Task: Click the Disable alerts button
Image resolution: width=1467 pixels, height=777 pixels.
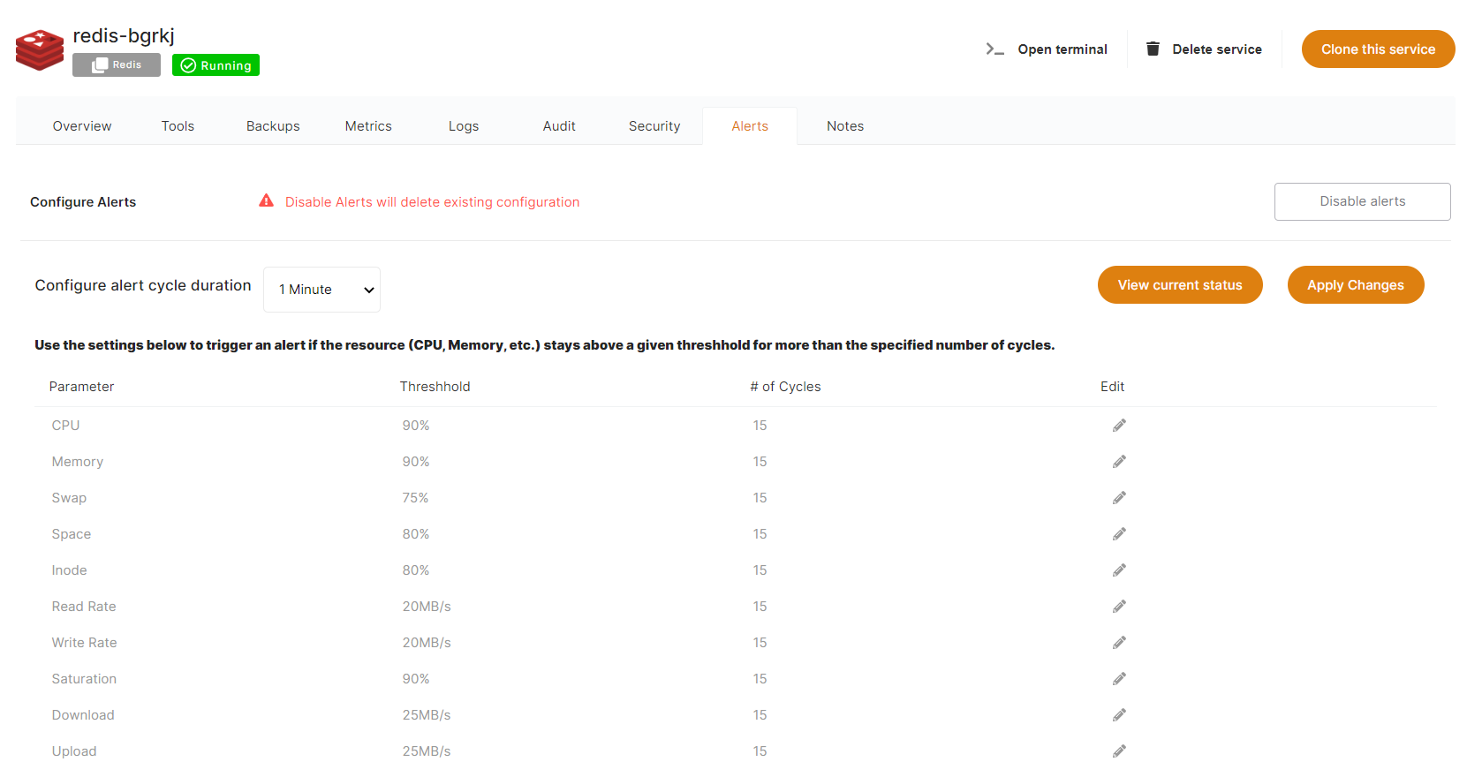Action: (1362, 201)
